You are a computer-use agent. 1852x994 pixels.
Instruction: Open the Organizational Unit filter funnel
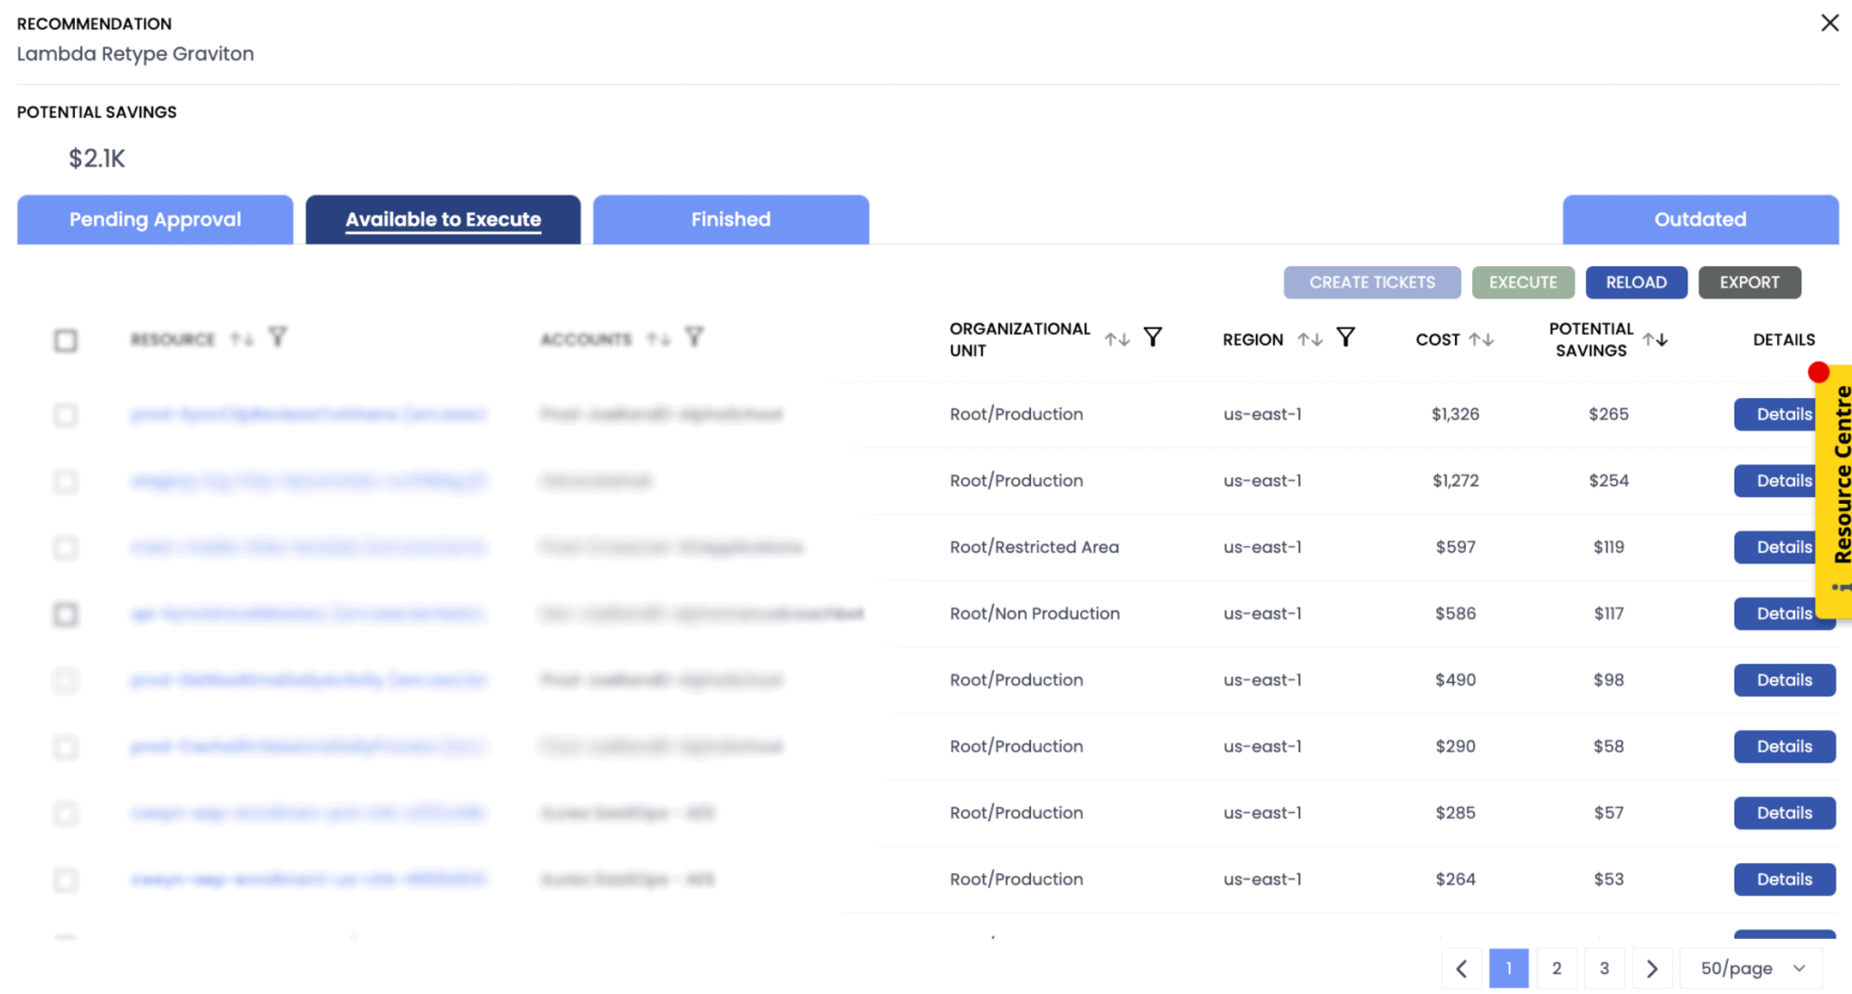point(1153,336)
